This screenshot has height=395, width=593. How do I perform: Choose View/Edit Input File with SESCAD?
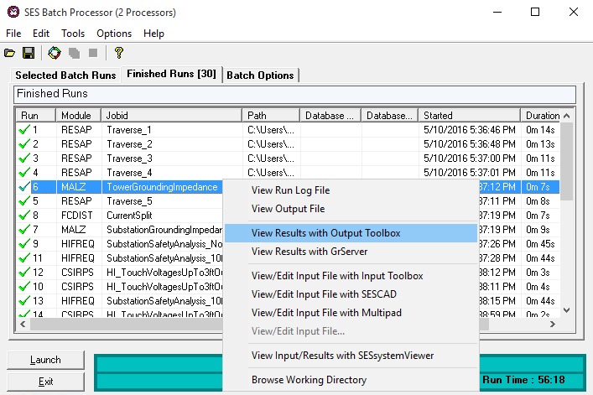(351, 294)
